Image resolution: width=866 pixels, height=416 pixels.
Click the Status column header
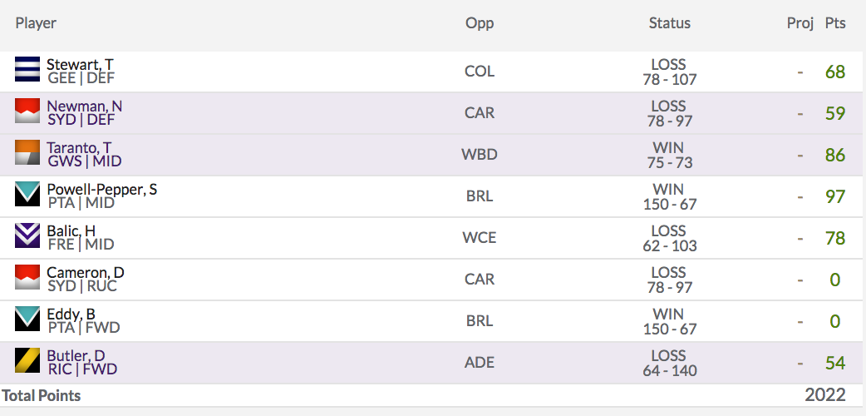tap(669, 23)
